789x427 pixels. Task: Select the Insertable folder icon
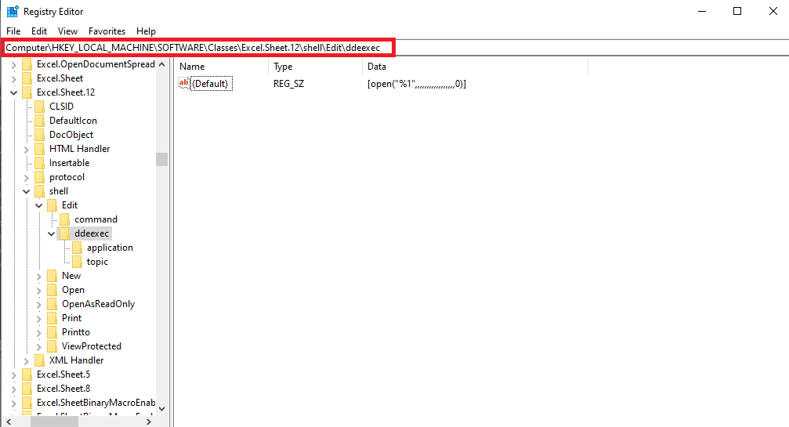click(x=40, y=163)
